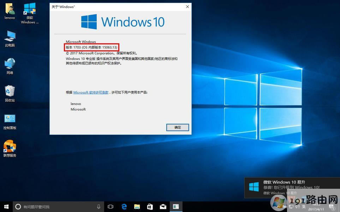Open the Microsoft 软件许可条款 link
Screen dimensions: 340x212
click(x=91, y=92)
